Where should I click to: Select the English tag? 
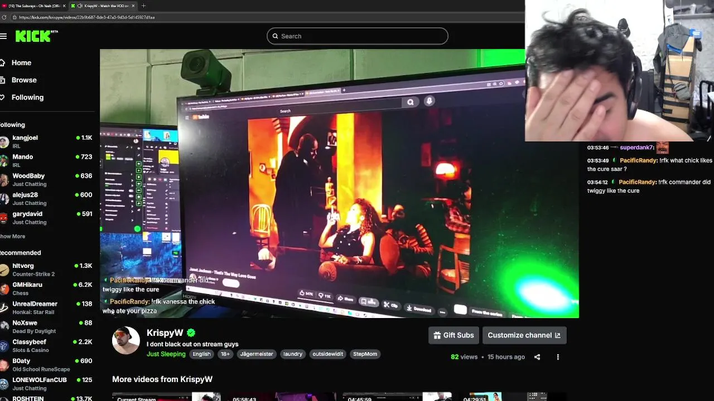click(x=201, y=354)
